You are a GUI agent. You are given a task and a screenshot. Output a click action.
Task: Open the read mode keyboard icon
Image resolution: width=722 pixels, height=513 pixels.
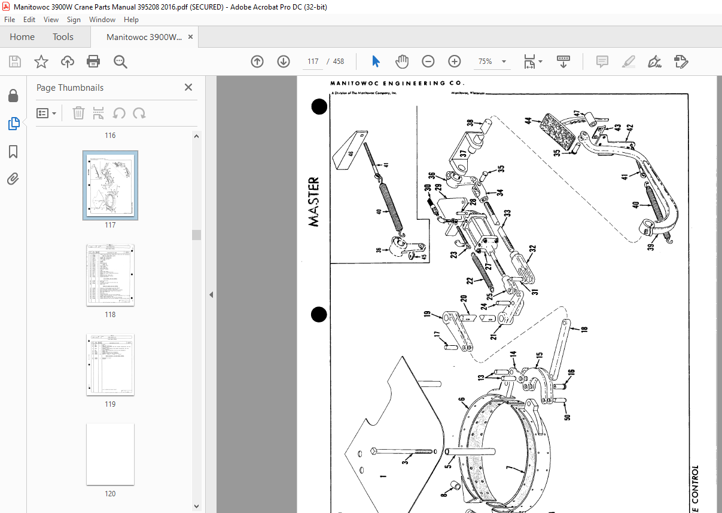pos(563,62)
